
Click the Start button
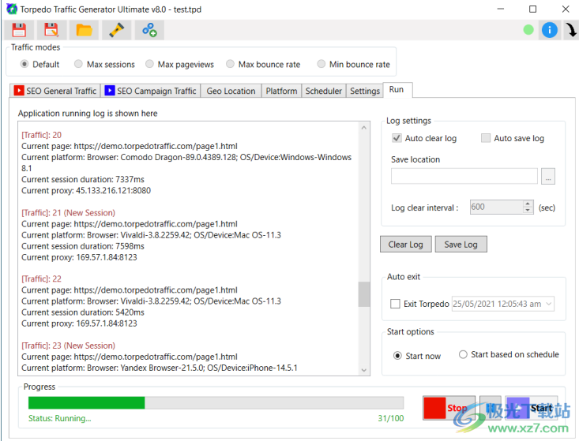coord(531,408)
